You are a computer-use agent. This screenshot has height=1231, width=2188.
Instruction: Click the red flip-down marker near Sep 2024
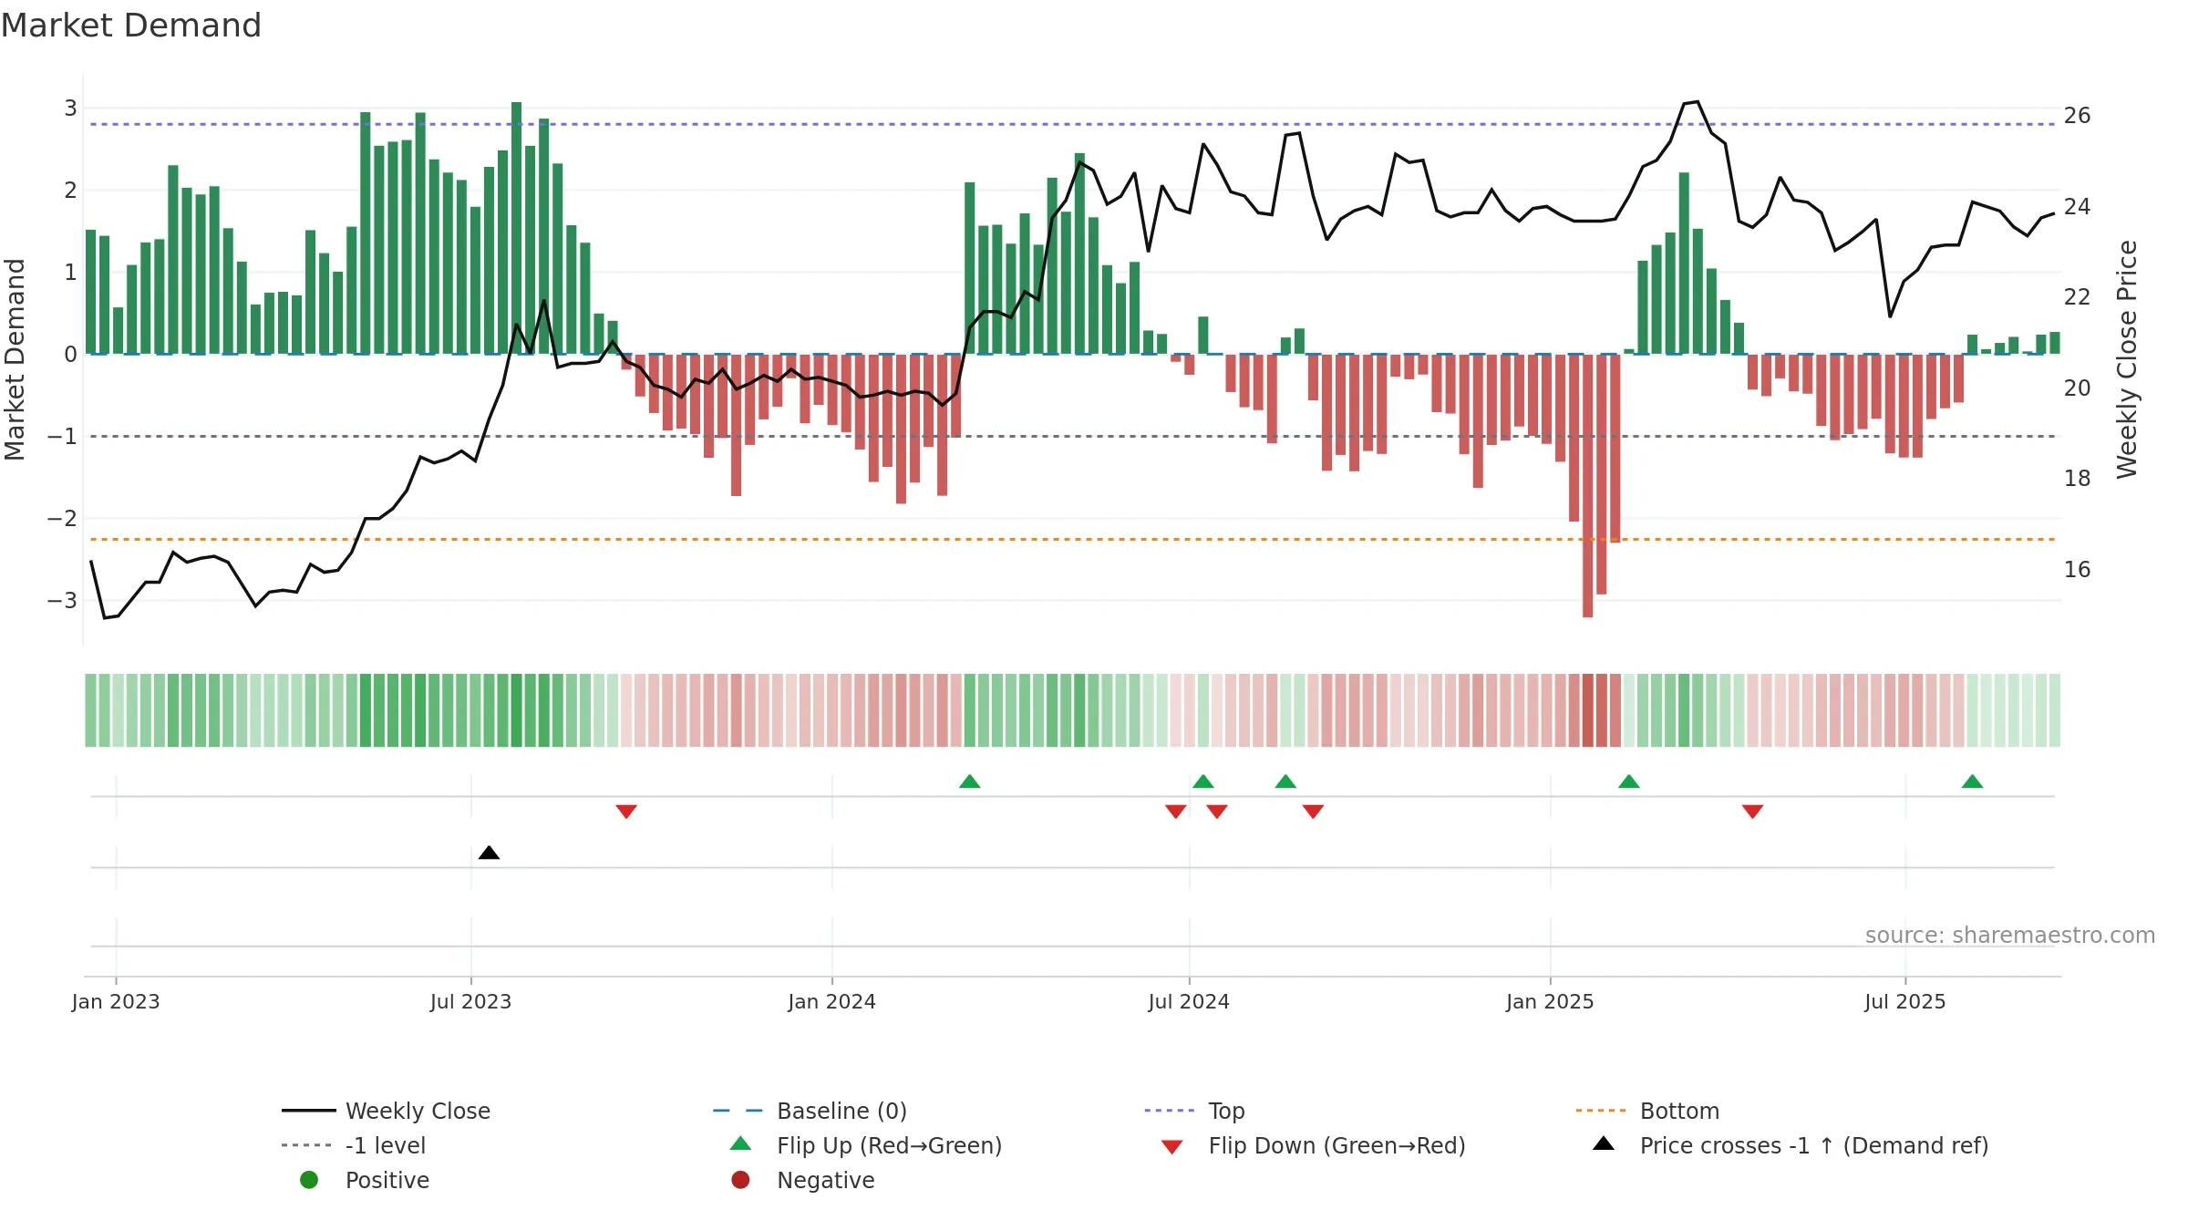pyautogui.click(x=1313, y=812)
